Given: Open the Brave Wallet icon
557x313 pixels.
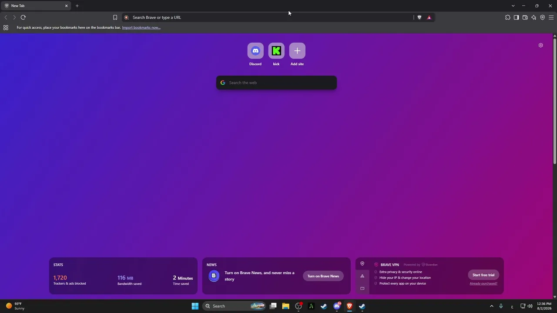Looking at the screenshot, I should [x=525, y=17].
